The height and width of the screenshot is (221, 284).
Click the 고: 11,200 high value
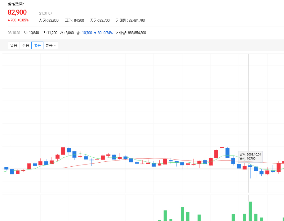pyautogui.click(x=49, y=33)
